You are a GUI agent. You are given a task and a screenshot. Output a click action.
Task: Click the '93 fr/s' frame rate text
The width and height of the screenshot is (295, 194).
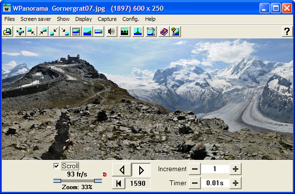(77, 174)
